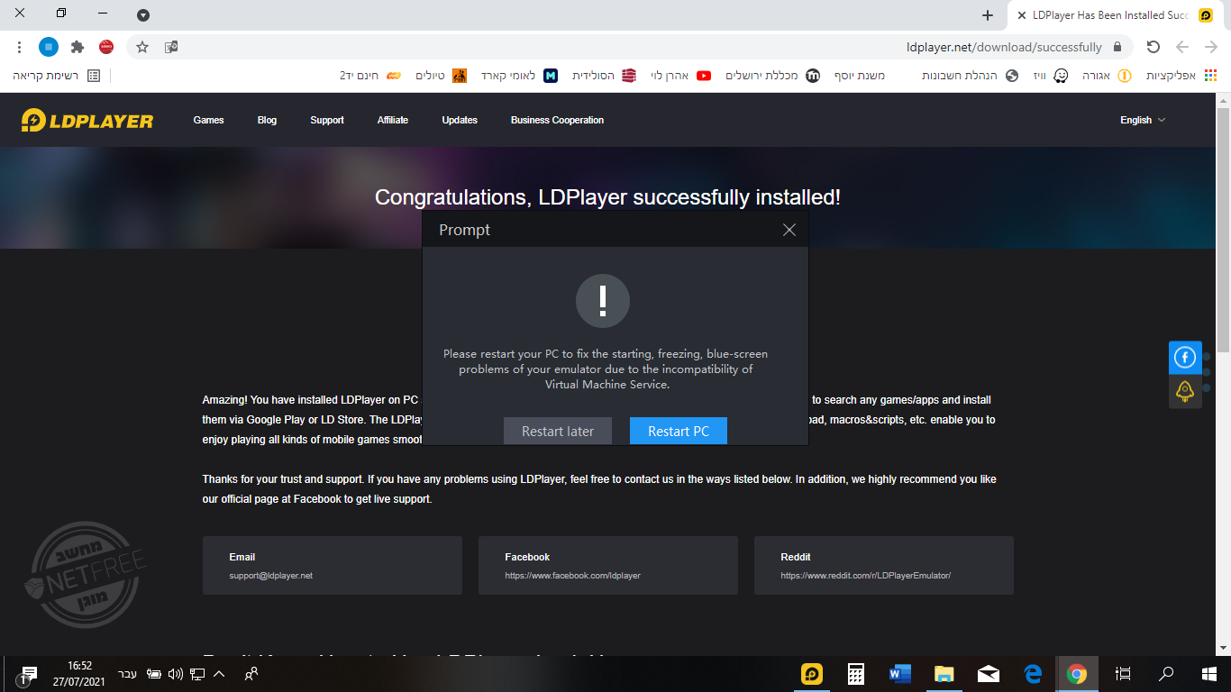Screen dimensions: 1231x692
Task: Open the Games menu item
Action: tap(208, 120)
